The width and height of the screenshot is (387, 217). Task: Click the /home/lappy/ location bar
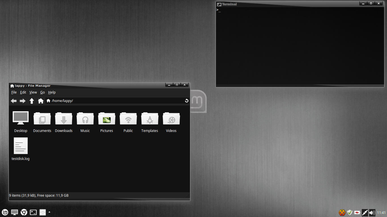(x=117, y=101)
